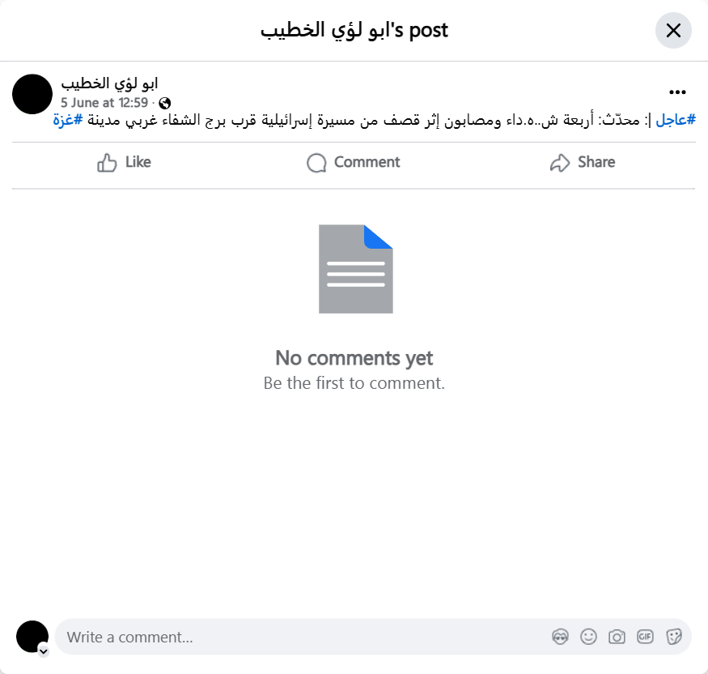Viewport: 708px width, 674px height.
Task: Open the emoji smiley picker
Action: click(588, 637)
